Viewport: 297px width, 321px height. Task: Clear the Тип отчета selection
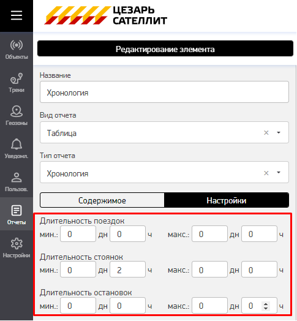point(266,173)
